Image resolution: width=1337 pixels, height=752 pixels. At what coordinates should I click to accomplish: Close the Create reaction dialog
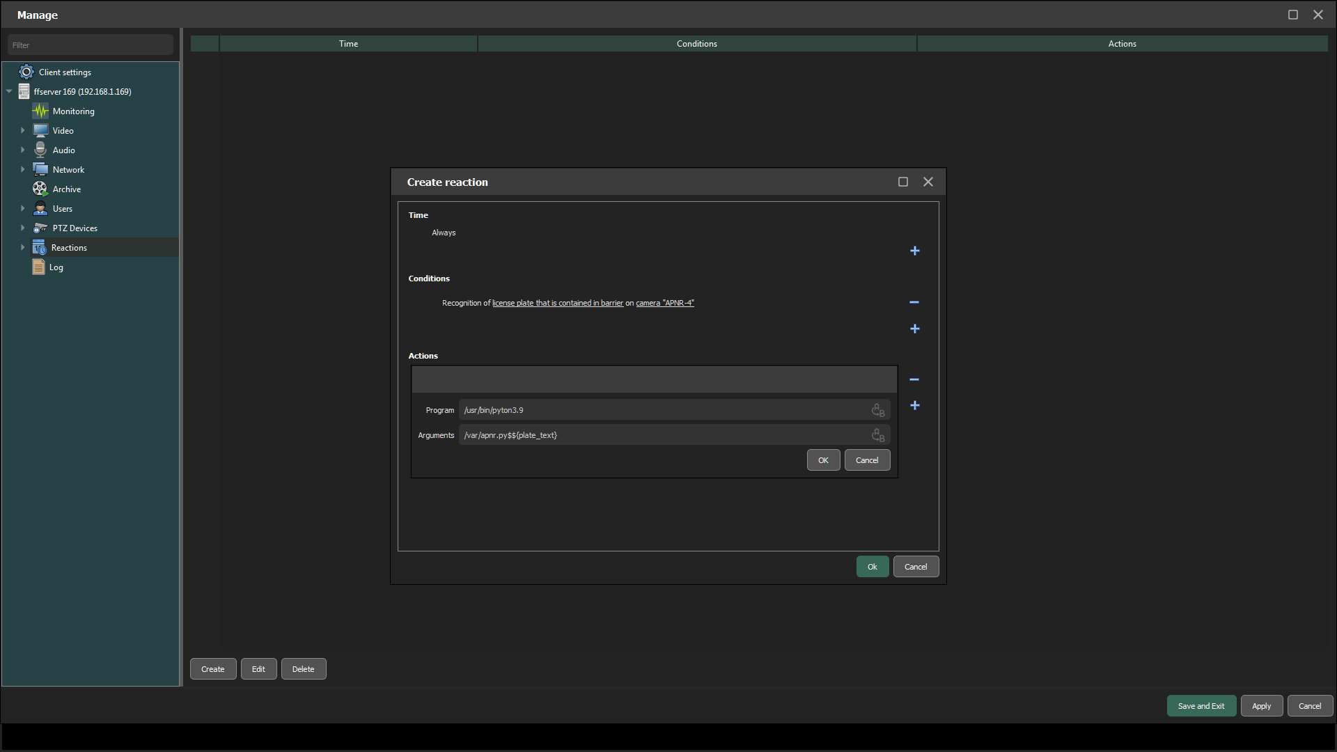click(928, 182)
